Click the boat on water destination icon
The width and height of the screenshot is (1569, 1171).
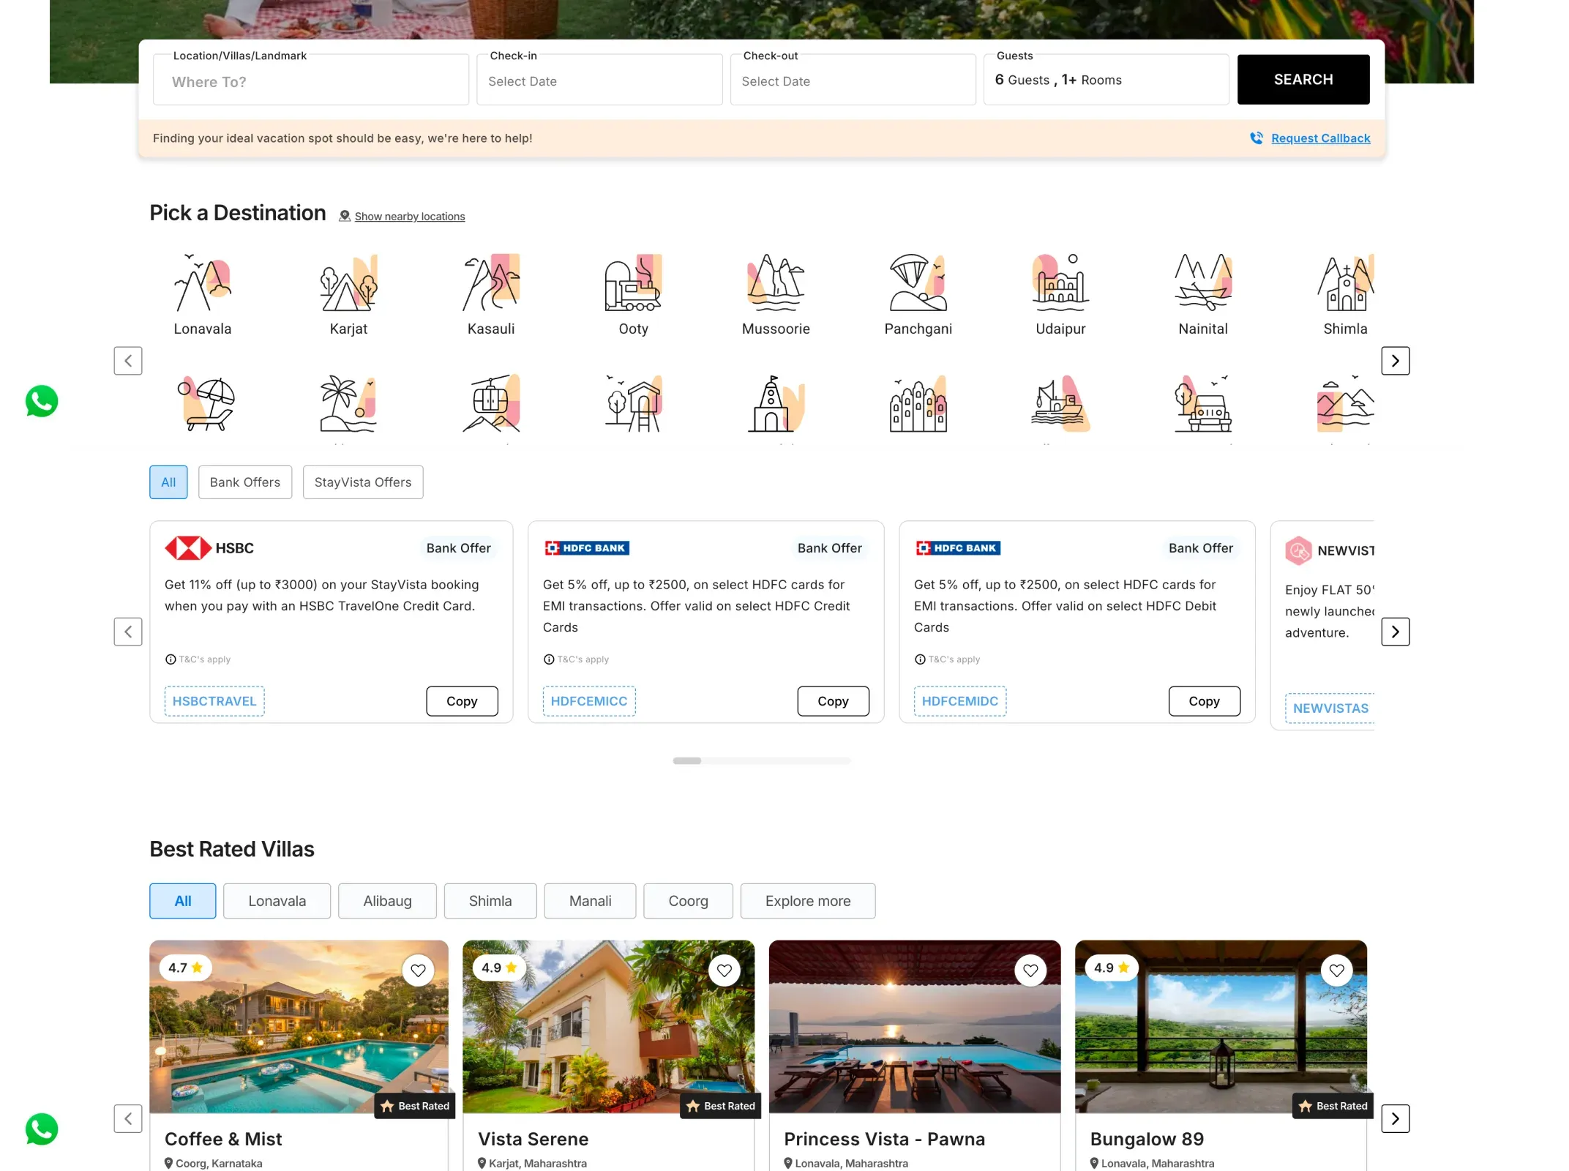tap(1060, 403)
